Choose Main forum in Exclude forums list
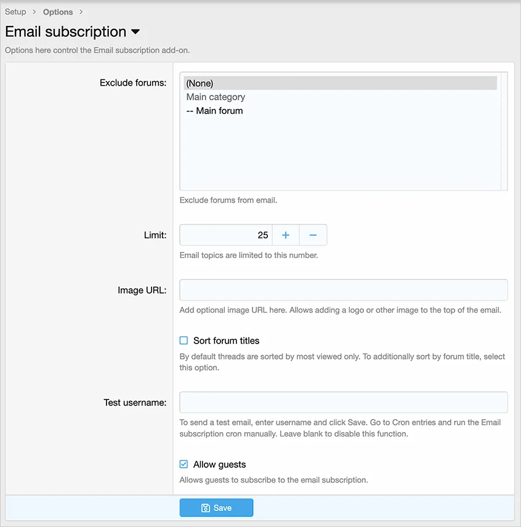 pyautogui.click(x=214, y=111)
